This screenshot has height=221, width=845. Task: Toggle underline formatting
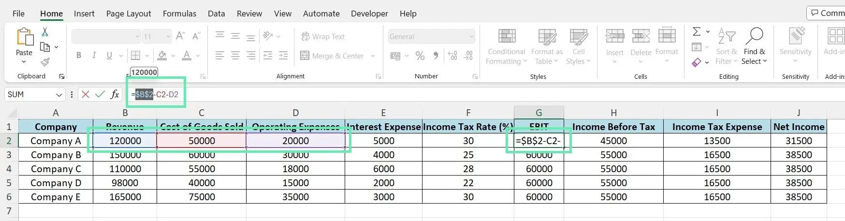[x=109, y=56]
